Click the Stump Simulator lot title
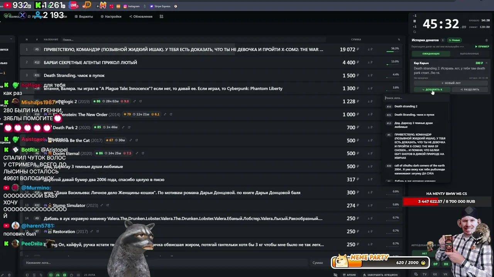Screen dimensions: 494x277 (x=69, y=205)
